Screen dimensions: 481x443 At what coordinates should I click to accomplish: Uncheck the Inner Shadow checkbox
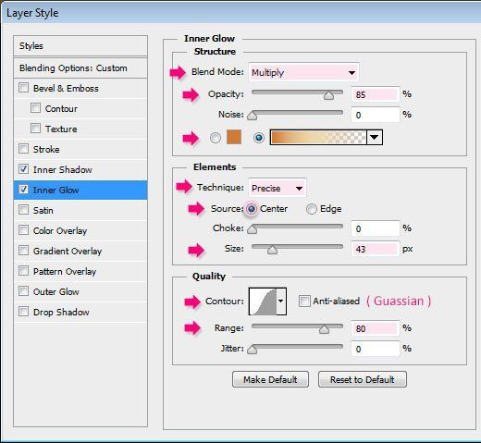[x=24, y=169]
